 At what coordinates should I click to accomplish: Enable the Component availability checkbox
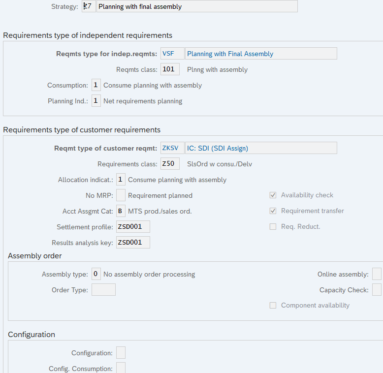pos(273,306)
